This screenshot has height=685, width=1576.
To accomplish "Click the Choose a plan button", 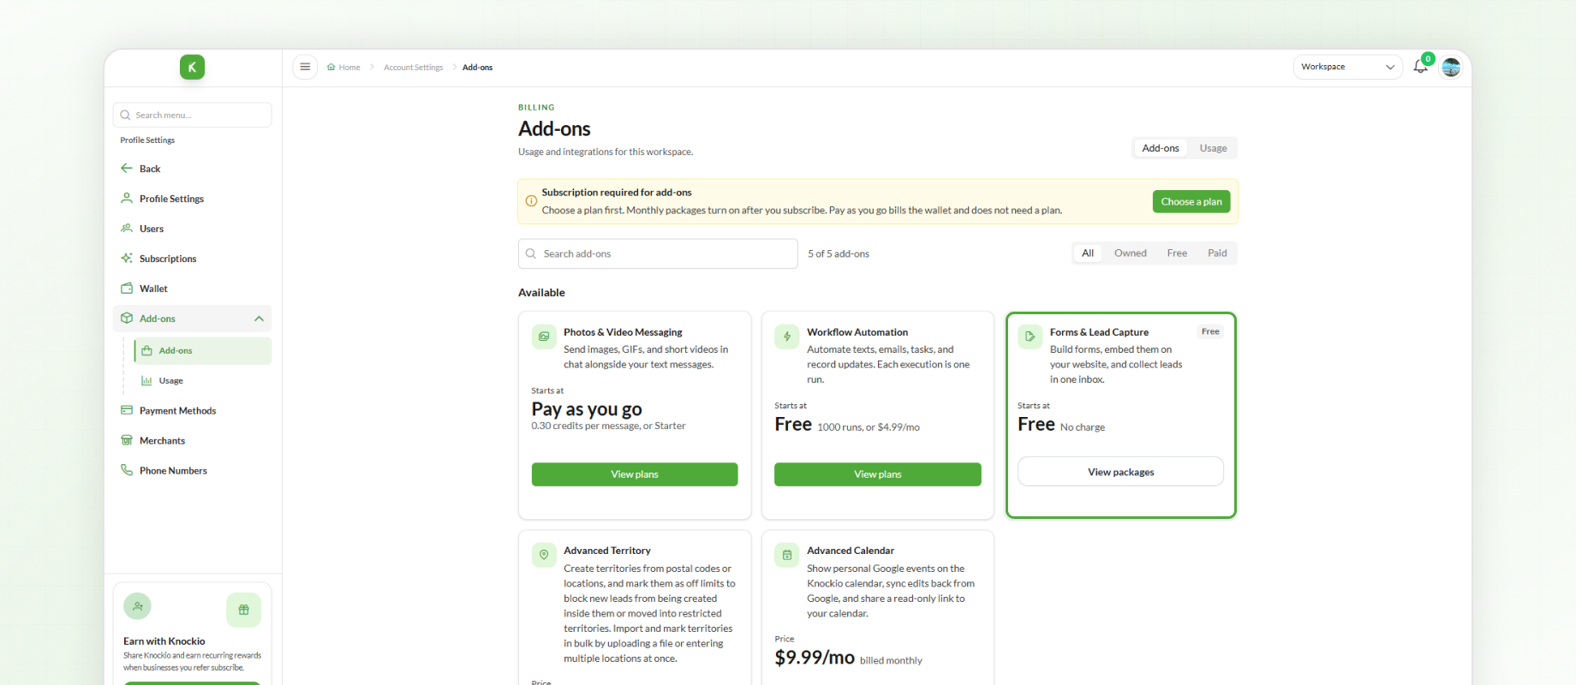I will click(x=1191, y=201).
